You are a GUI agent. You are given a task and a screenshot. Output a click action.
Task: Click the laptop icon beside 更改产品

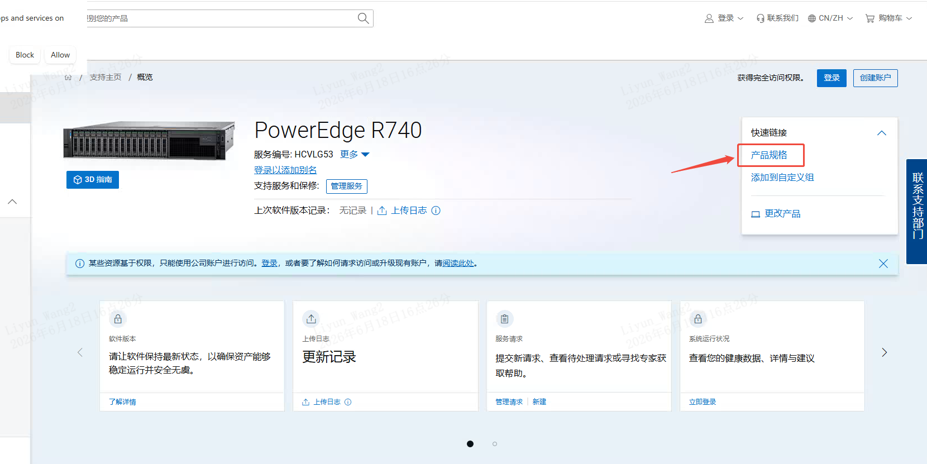pyautogui.click(x=756, y=214)
